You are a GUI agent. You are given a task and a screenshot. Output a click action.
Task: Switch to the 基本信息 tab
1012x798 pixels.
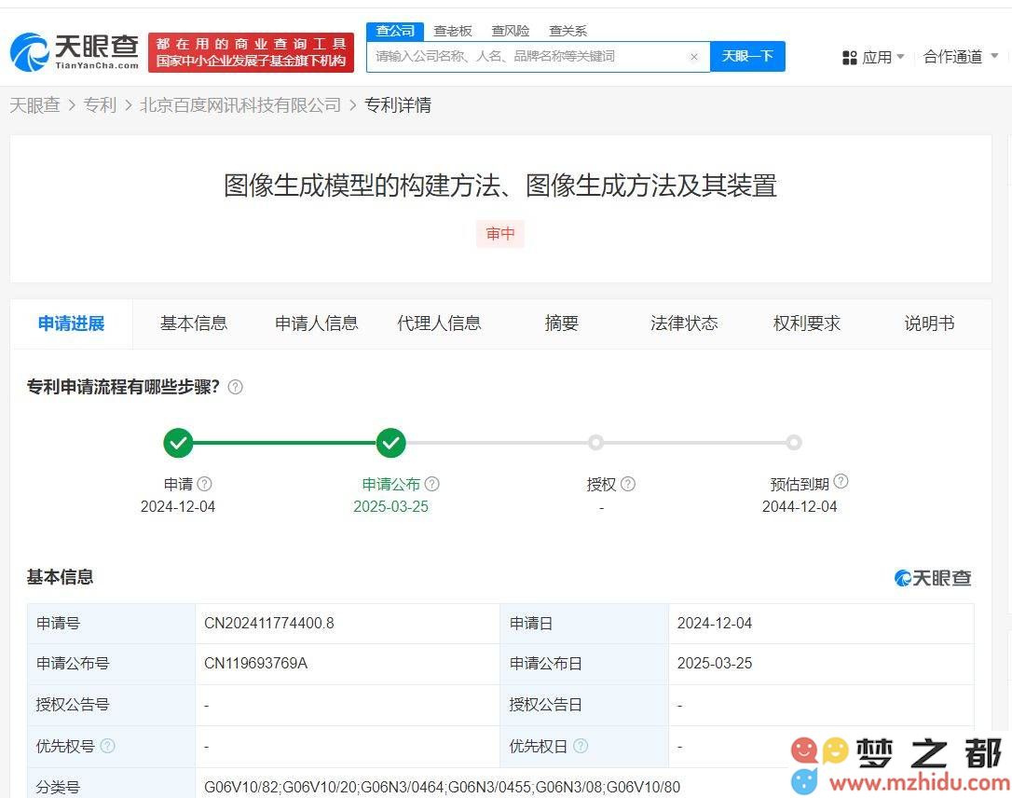click(x=194, y=323)
